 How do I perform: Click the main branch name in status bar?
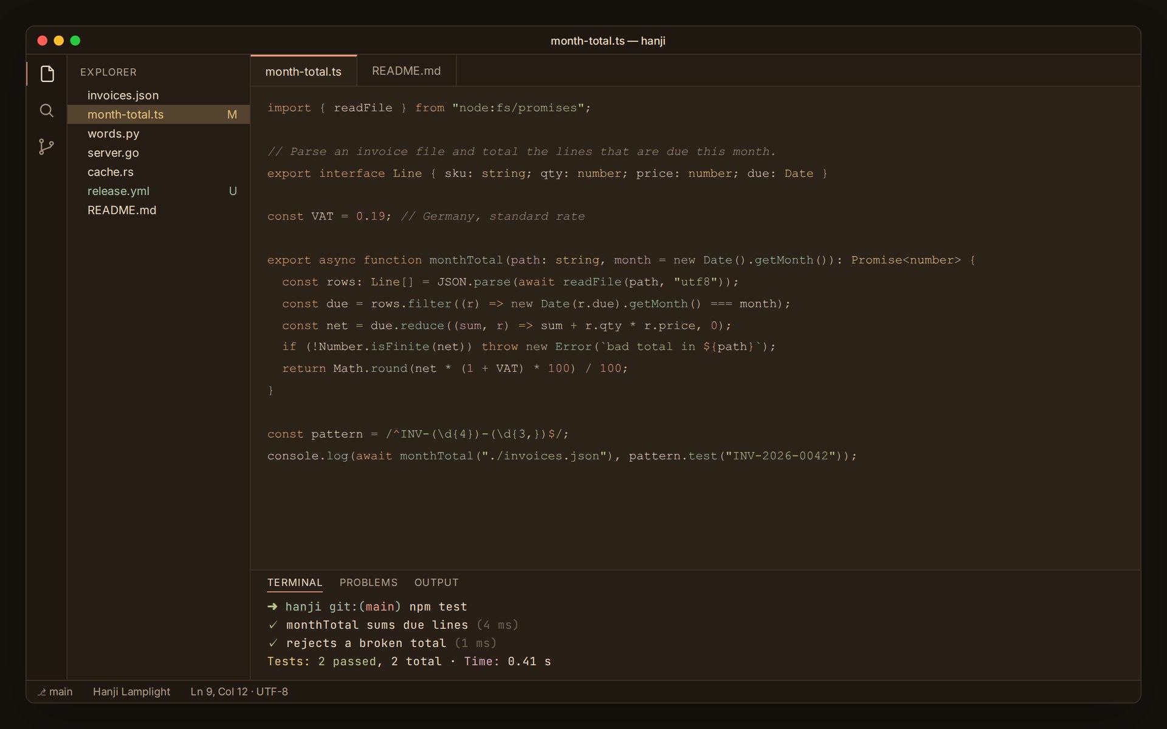tap(61, 692)
